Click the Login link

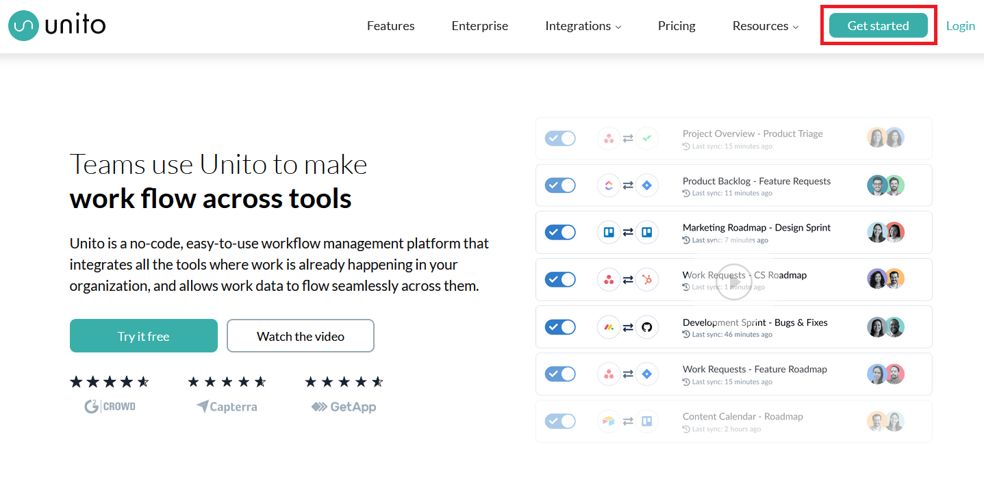click(x=961, y=26)
